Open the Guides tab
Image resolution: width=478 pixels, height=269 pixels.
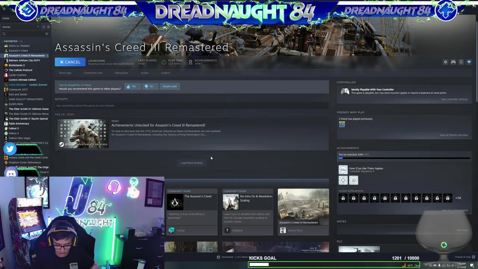tap(145, 73)
